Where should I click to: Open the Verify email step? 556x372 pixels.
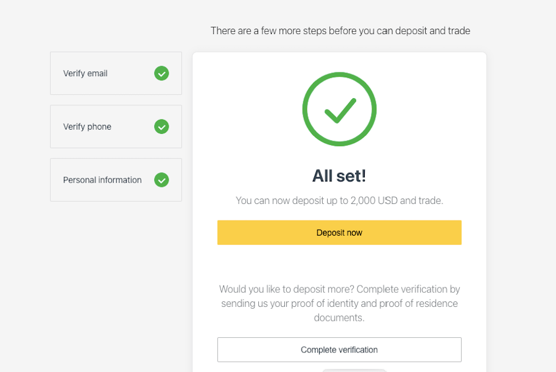(x=116, y=73)
